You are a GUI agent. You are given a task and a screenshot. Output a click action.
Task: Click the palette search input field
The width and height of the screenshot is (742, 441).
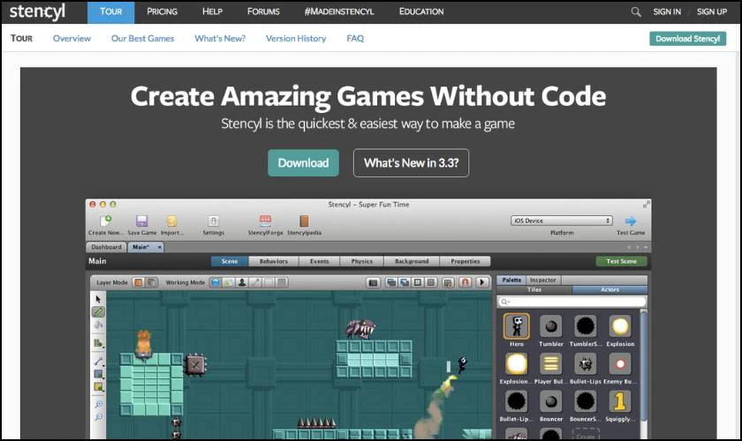point(572,302)
